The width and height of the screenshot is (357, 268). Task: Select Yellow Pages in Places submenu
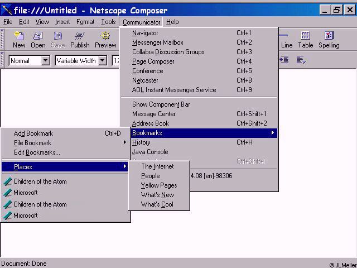click(159, 185)
